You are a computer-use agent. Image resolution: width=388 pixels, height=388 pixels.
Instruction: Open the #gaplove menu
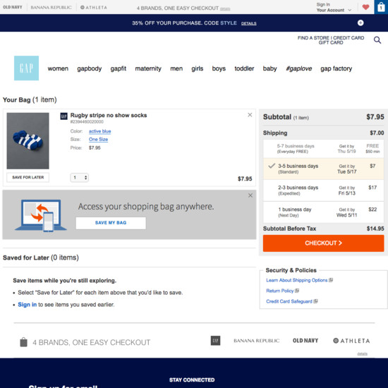click(298, 68)
